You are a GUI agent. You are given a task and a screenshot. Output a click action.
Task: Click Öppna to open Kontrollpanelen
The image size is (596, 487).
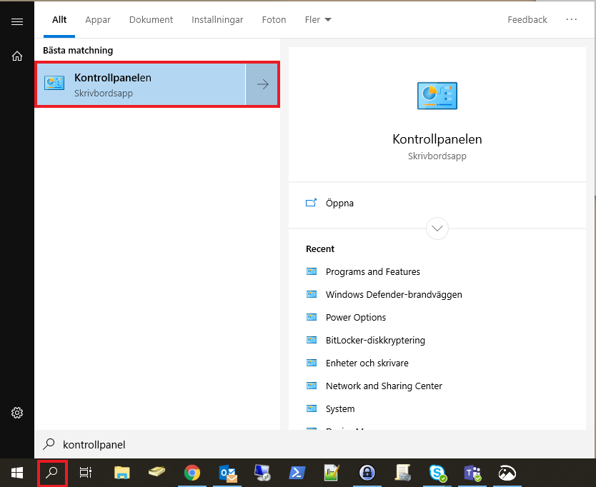click(x=339, y=203)
